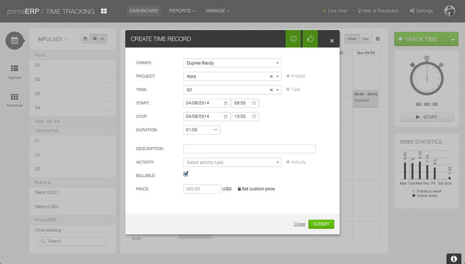The image size is (465, 264).
Task: Submit the time record
Action: coord(321,224)
